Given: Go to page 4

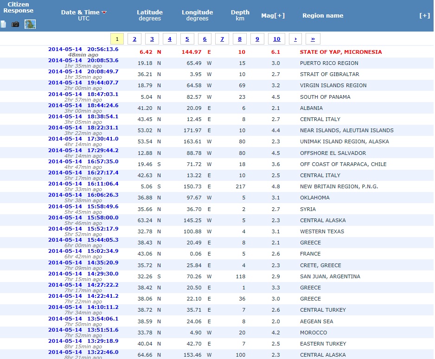Looking at the screenshot, I should click(x=170, y=39).
